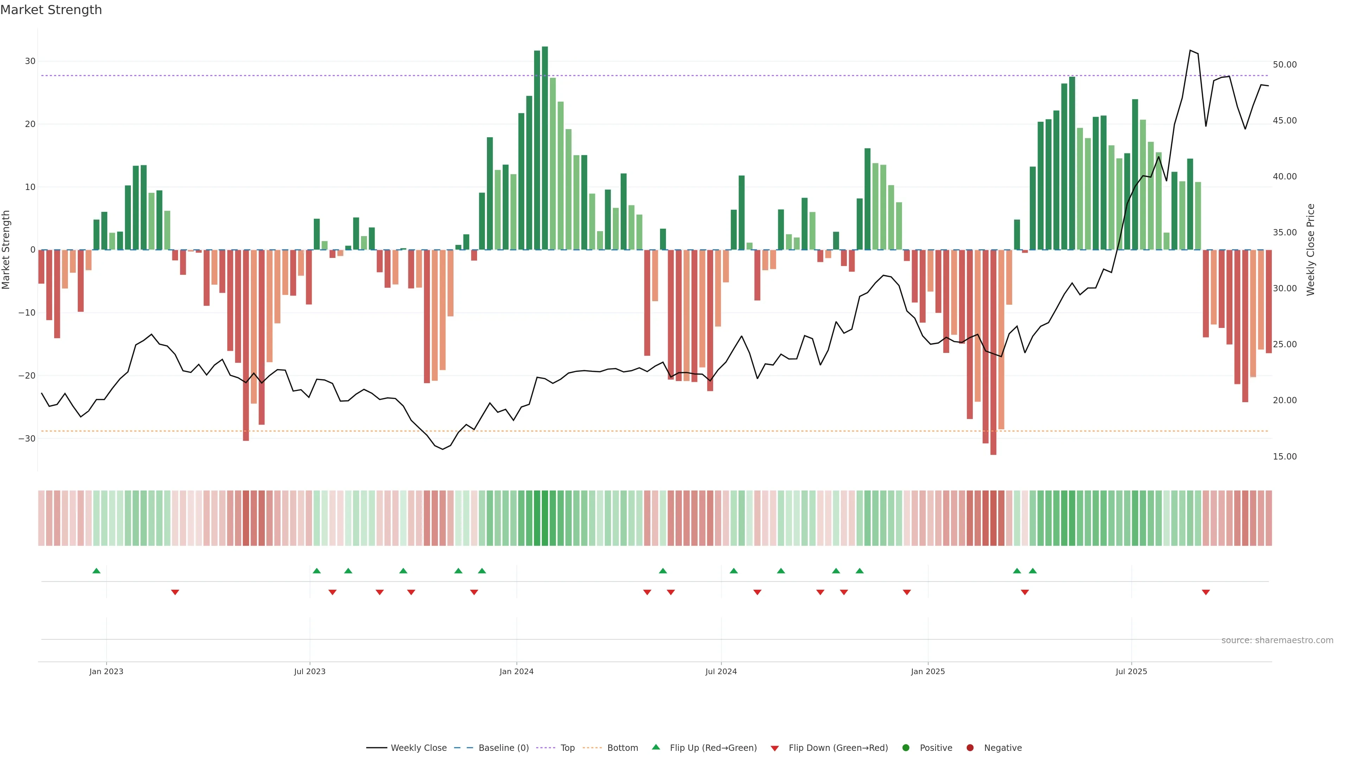The width and height of the screenshot is (1351, 760).
Task: Click the green Flip Up triangle in the legend
Action: pyautogui.click(x=655, y=747)
